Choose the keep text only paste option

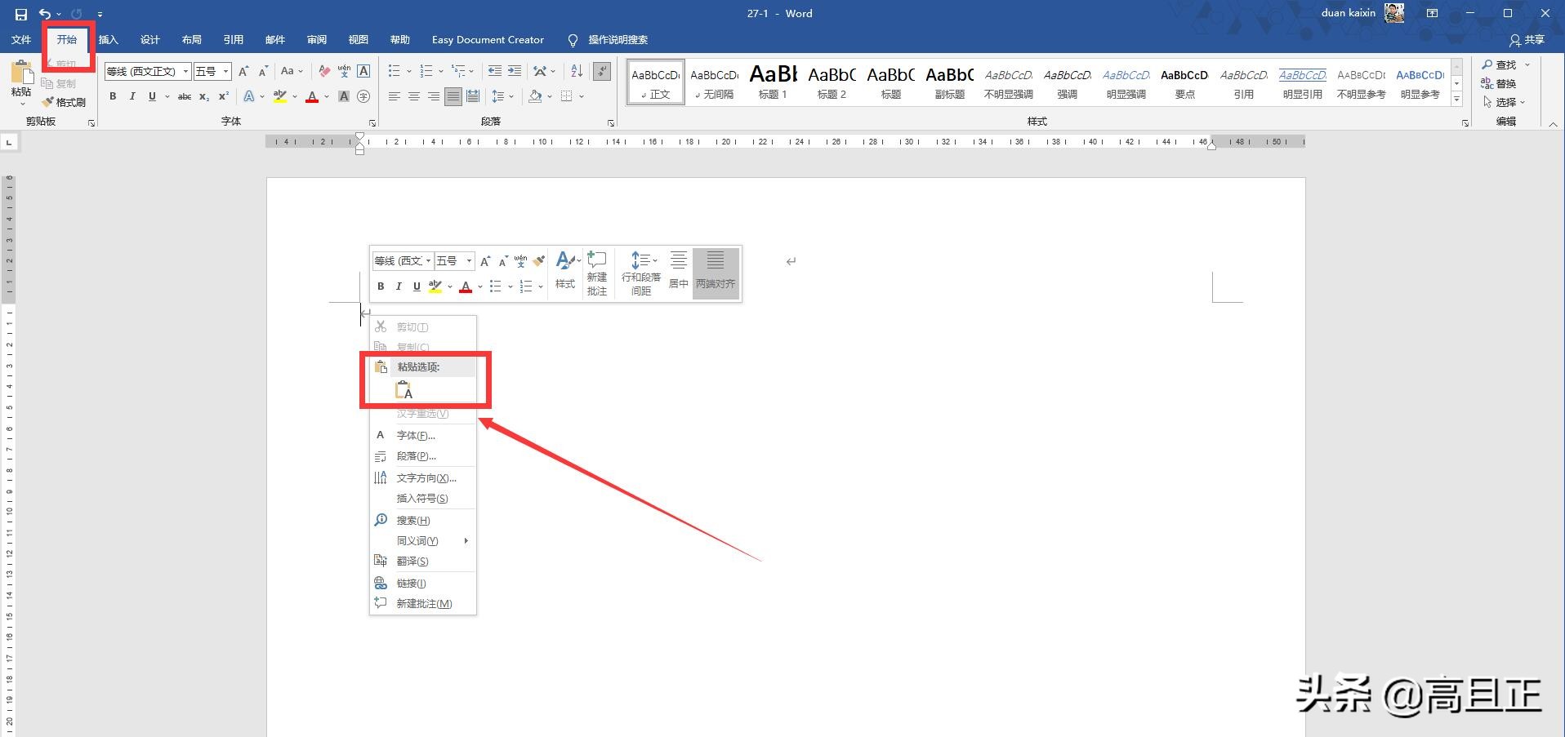(x=404, y=391)
